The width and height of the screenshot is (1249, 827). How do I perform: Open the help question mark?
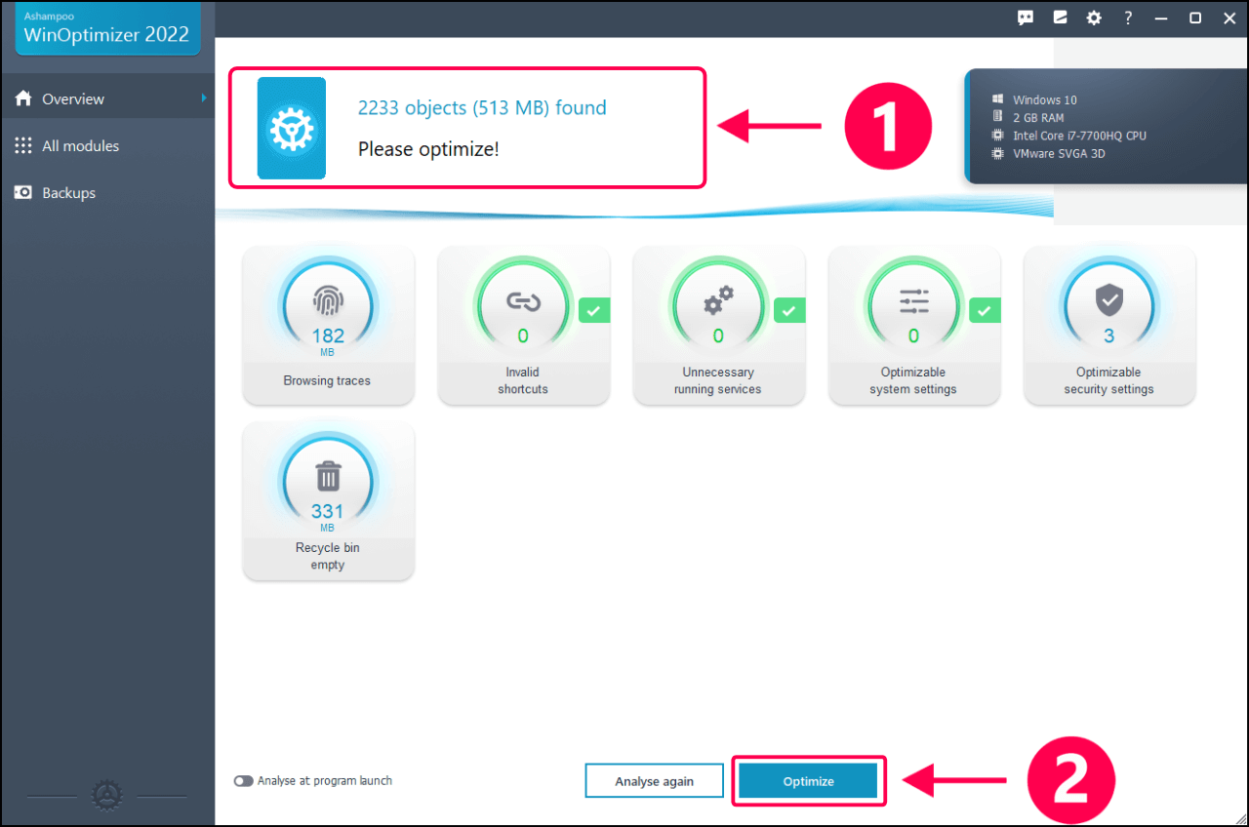pos(1128,18)
